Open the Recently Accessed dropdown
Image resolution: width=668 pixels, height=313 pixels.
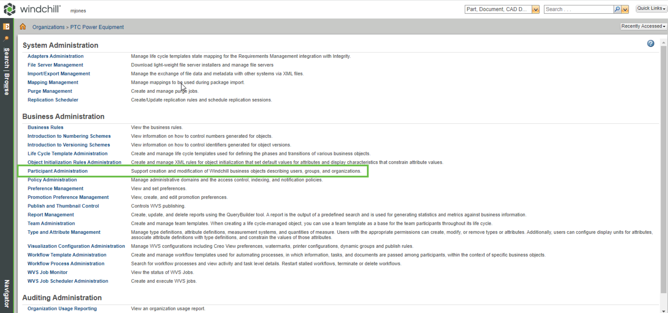643,26
